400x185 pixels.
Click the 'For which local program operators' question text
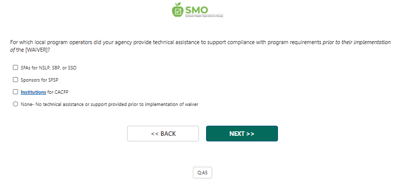click(x=51, y=42)
